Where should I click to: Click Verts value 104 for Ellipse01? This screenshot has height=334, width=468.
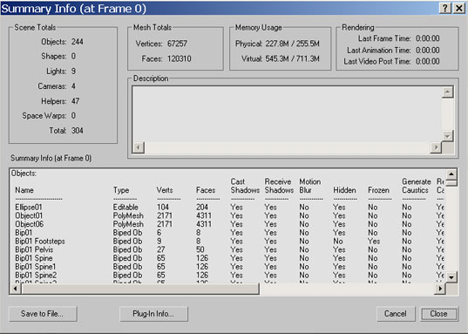point(163,207)
